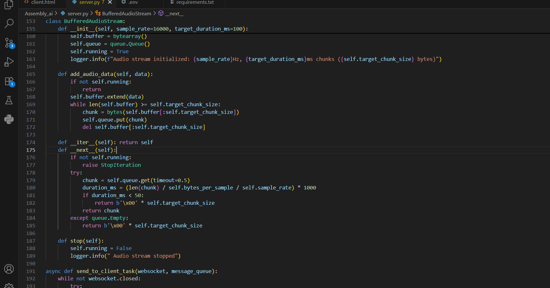Click the duration_ms calculation line

coord(199,188)
